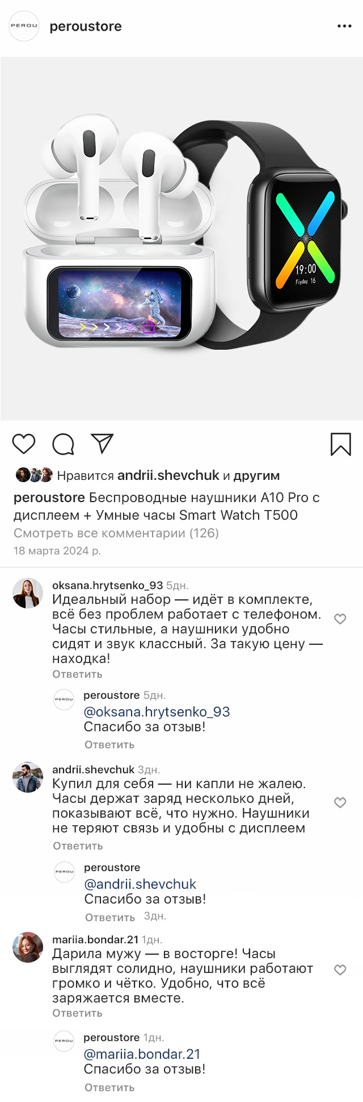Viewport: 363px width, 1102px height.
Task: Open the @mariia.bondar.21 mention link
Action: 142,1054
